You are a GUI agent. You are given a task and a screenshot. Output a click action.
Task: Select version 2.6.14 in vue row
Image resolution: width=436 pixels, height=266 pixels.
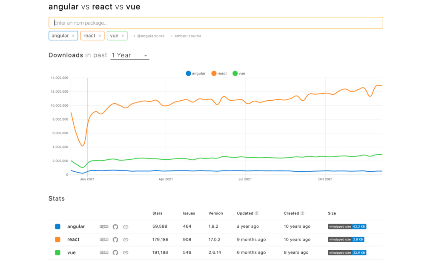coord(215,252)
